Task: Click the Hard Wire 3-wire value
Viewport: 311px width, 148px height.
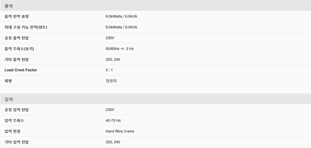Action: (120, 131)
